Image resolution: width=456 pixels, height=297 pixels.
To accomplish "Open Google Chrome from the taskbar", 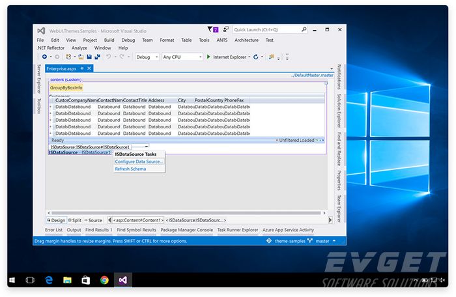I will [104, 280].
